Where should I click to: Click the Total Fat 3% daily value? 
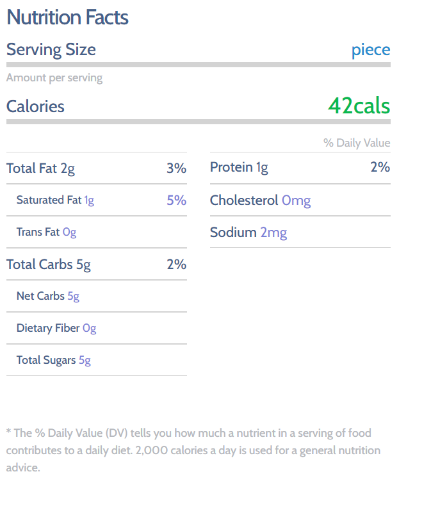pyautogui.click(x=176, y=168)
